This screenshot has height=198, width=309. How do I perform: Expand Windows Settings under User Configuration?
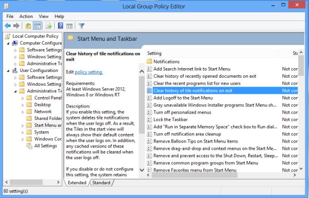15,84
